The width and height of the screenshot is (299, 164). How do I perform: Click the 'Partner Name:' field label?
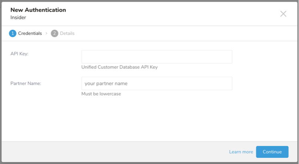click(26, 83)
